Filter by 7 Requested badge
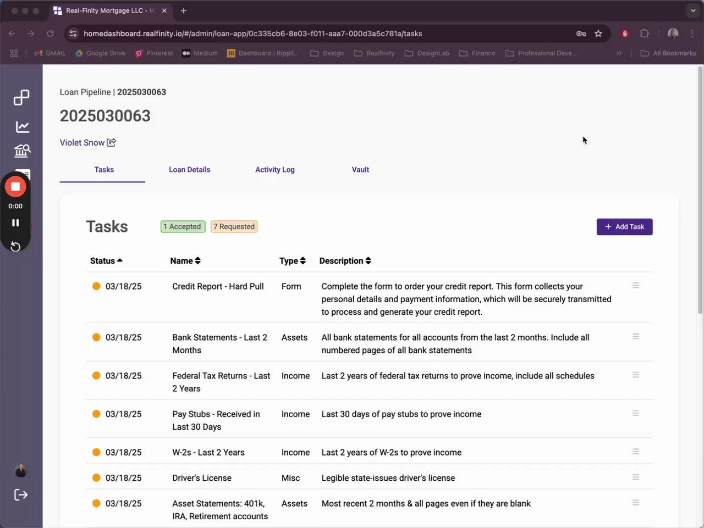Screen dimensions: 704x528 pos(234,226)
